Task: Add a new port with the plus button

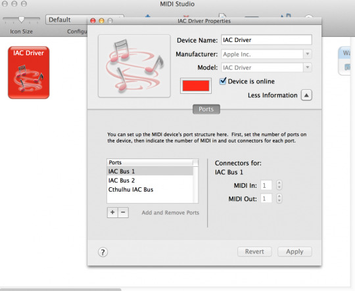Action: 112,212
